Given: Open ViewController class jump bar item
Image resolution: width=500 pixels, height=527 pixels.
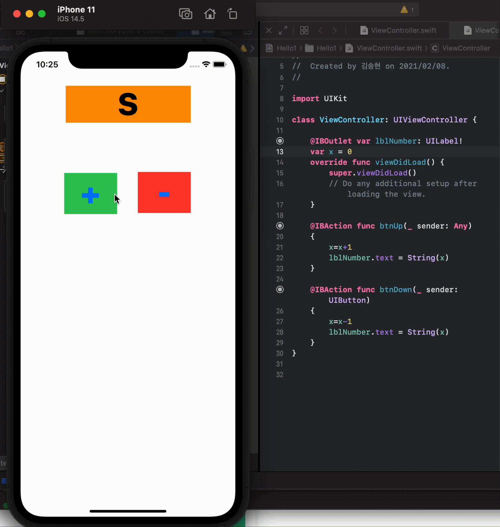Looking at the screenshot, I should click(x=461, y=48).
